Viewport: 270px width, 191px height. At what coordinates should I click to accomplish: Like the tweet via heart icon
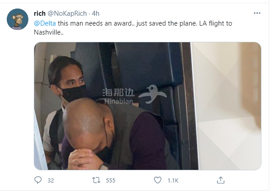point(157,180)
